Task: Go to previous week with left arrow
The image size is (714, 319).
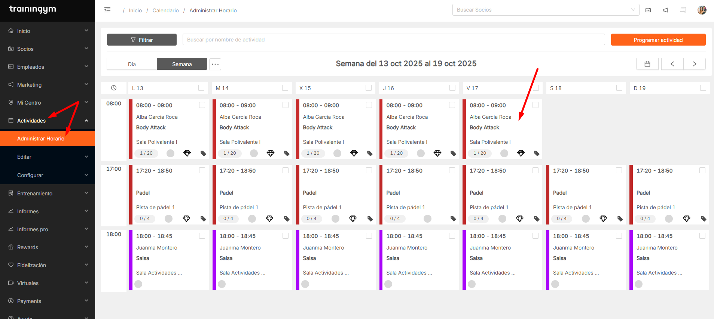Action: coord(672,64)
